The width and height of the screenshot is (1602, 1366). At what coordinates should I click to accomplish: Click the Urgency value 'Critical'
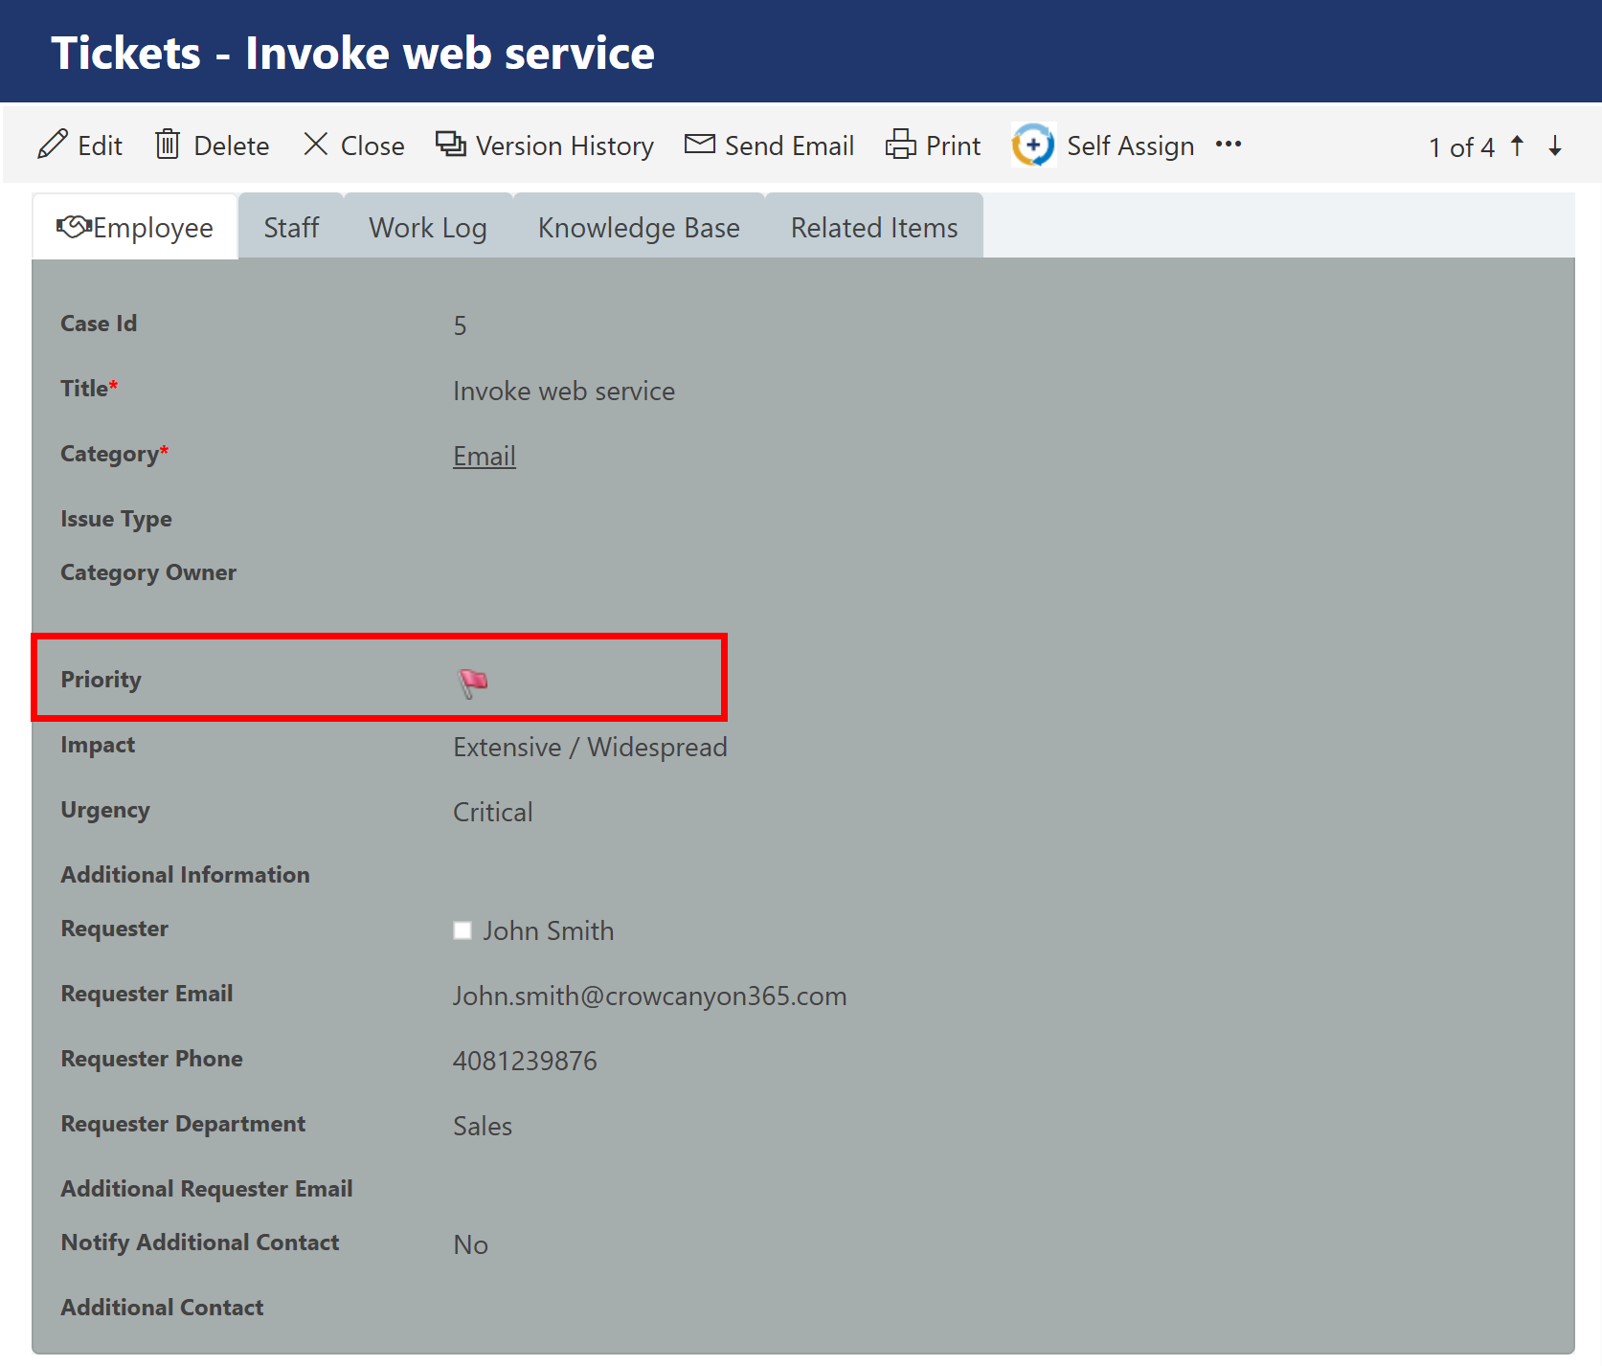click(492, 812)
